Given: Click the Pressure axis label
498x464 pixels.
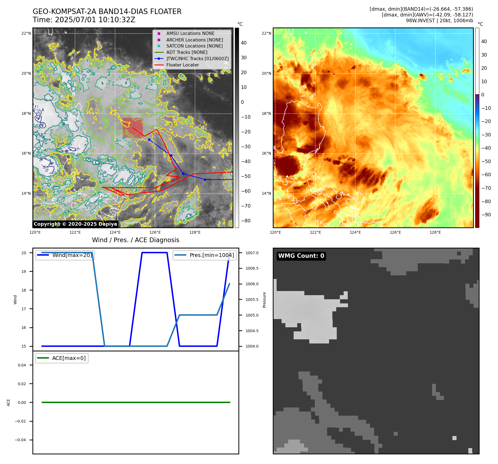Looking at the screenshot, I should coord(265,300).
